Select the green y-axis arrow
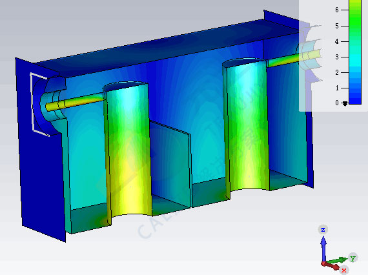The height and width of the screenshot is (275, 368). 336,260
